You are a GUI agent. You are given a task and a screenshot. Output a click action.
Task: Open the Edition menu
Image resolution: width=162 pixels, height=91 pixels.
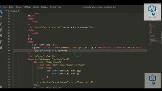[x=12, y=7]
